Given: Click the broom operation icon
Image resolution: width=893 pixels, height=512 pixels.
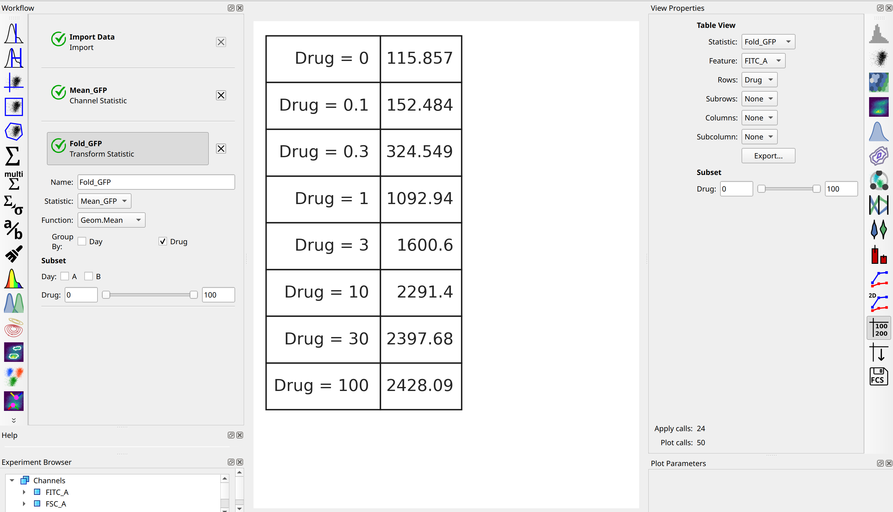Looking at the screenshot, I should pos(14,254).
